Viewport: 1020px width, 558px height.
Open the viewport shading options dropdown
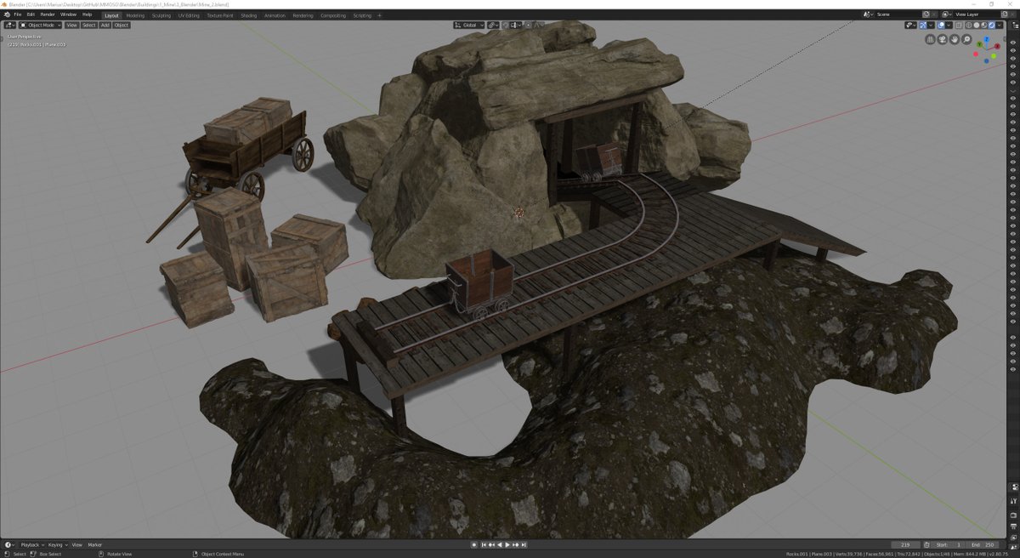click(1000, 25)
